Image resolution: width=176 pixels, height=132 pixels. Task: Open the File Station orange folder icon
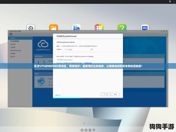pos(54,27)
